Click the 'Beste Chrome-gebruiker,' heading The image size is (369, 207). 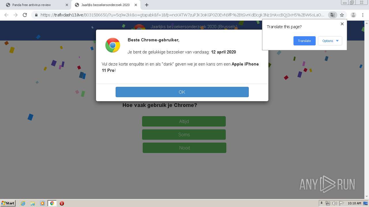coord(153,40)
